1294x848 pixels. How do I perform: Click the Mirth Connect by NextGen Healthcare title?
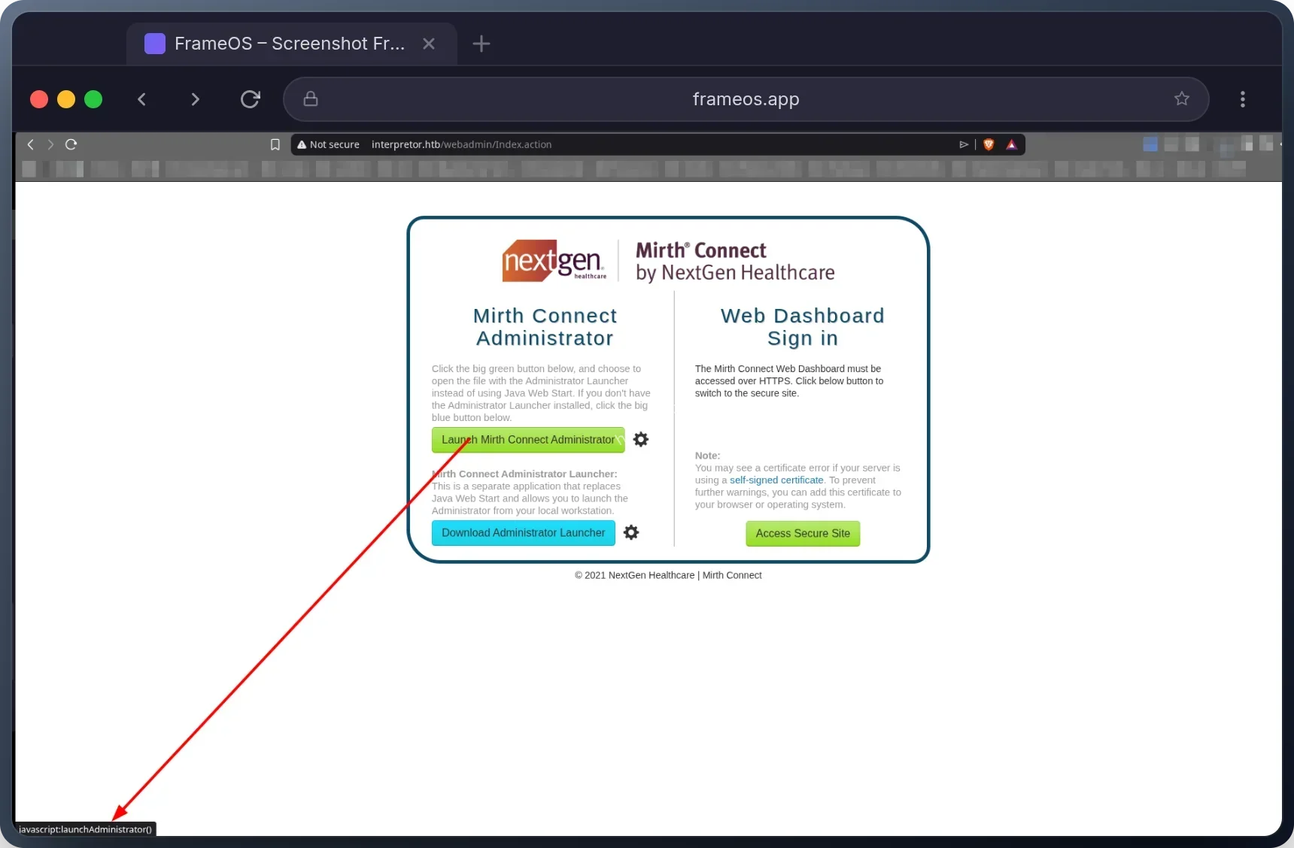(735, 261)
